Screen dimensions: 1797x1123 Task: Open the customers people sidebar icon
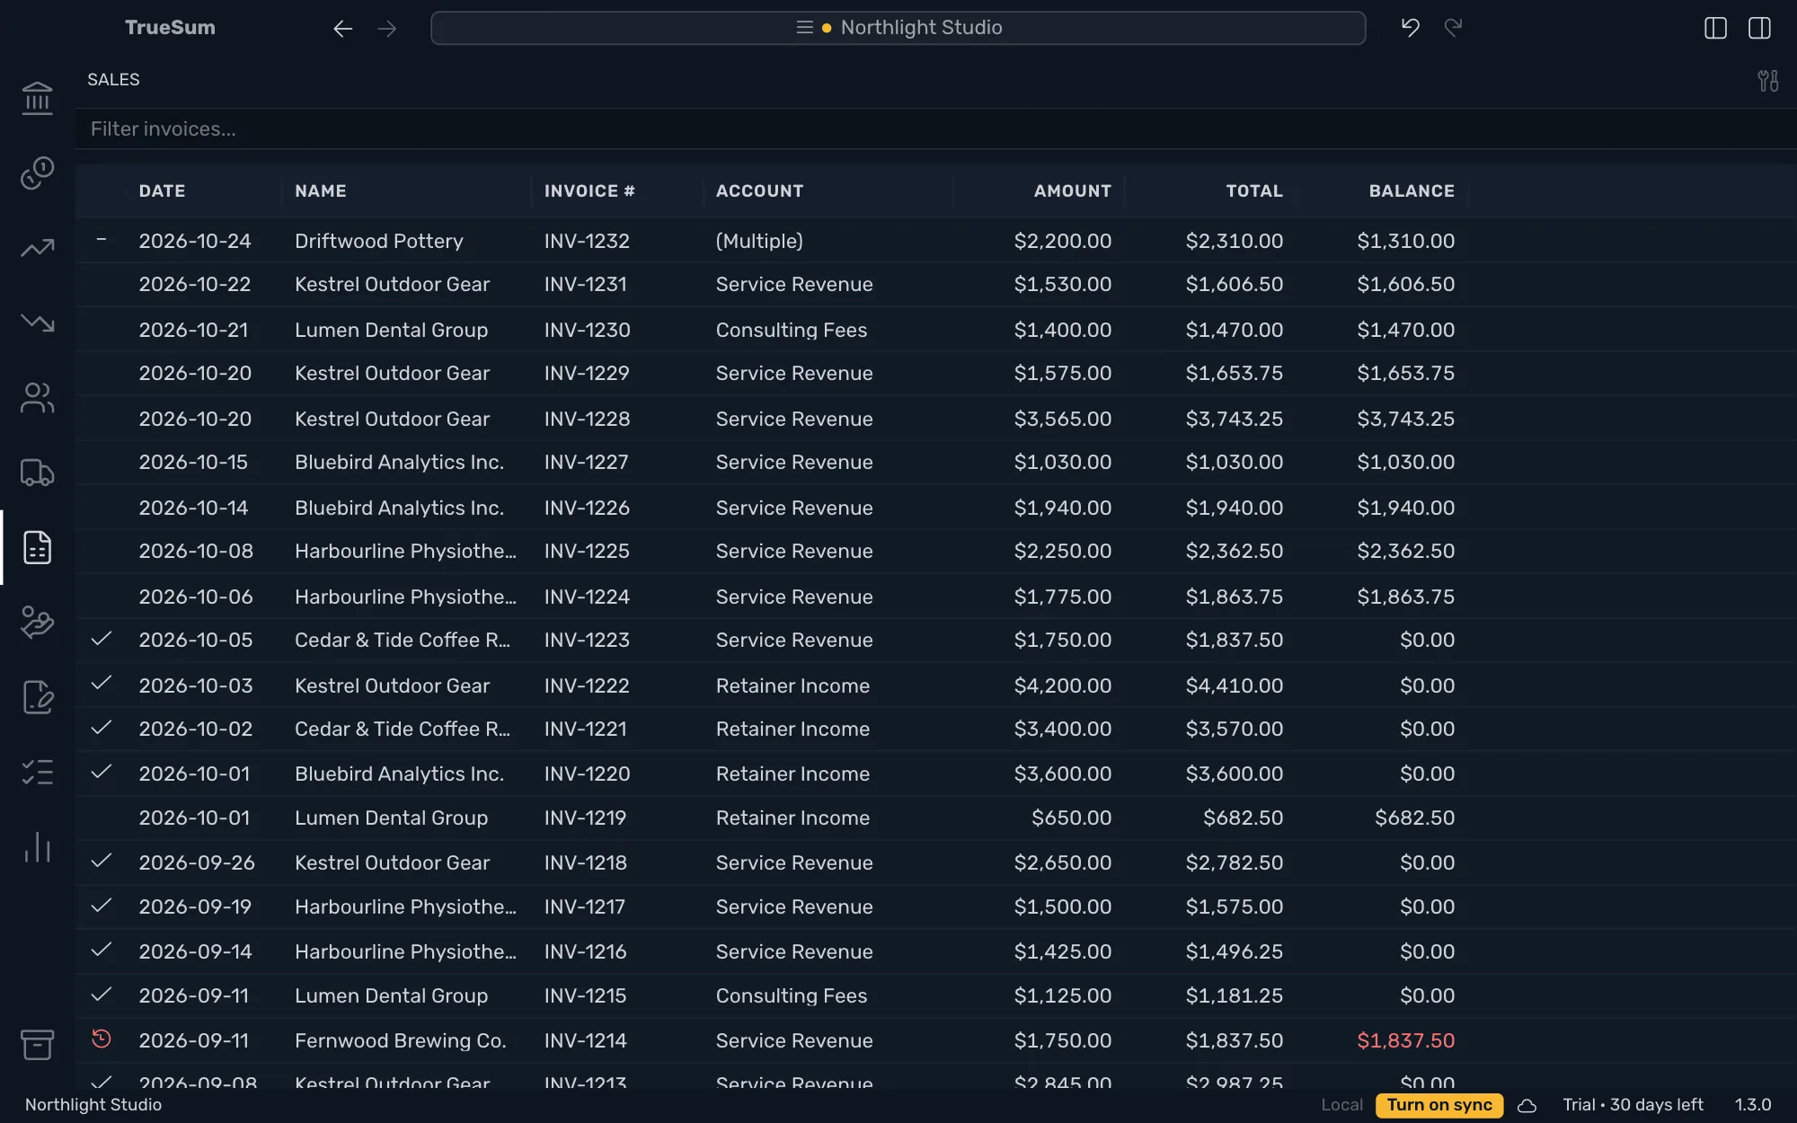click(x=37, y=397)
